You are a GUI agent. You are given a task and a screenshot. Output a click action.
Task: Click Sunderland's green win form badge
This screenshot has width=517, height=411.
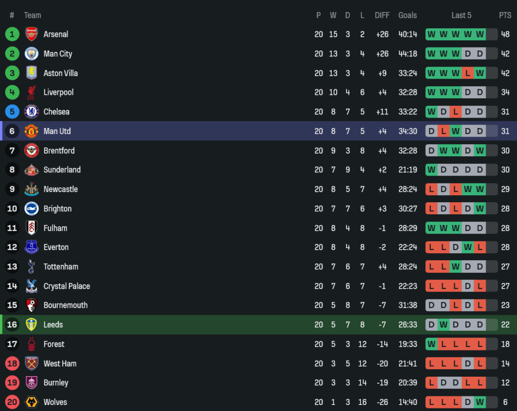click(431, 170)
